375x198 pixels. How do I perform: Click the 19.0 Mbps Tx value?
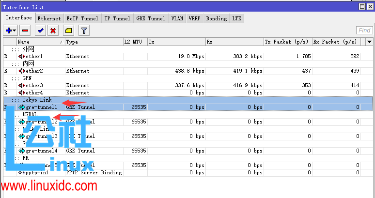[x=191, y=56]
